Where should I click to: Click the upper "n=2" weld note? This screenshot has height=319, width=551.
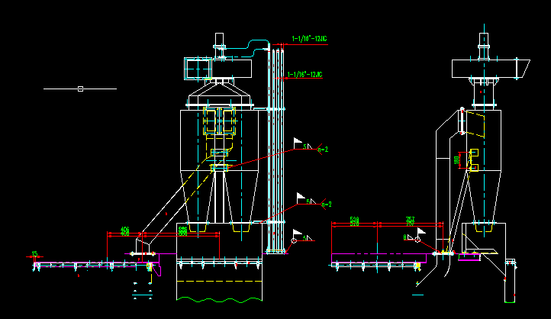323,150
